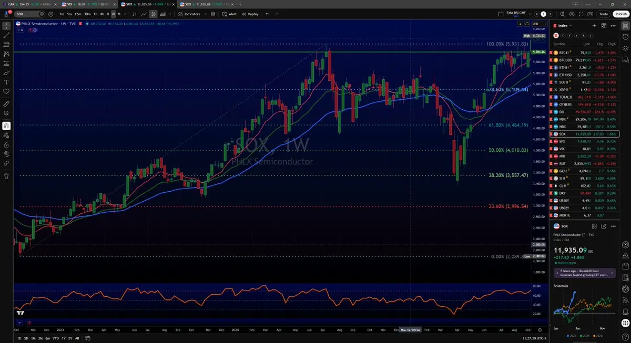Select the 4h timeframe

coord(102,14)
